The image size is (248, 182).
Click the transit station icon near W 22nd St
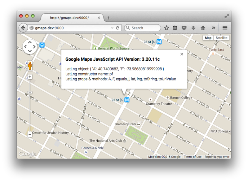tap(42, 45)
